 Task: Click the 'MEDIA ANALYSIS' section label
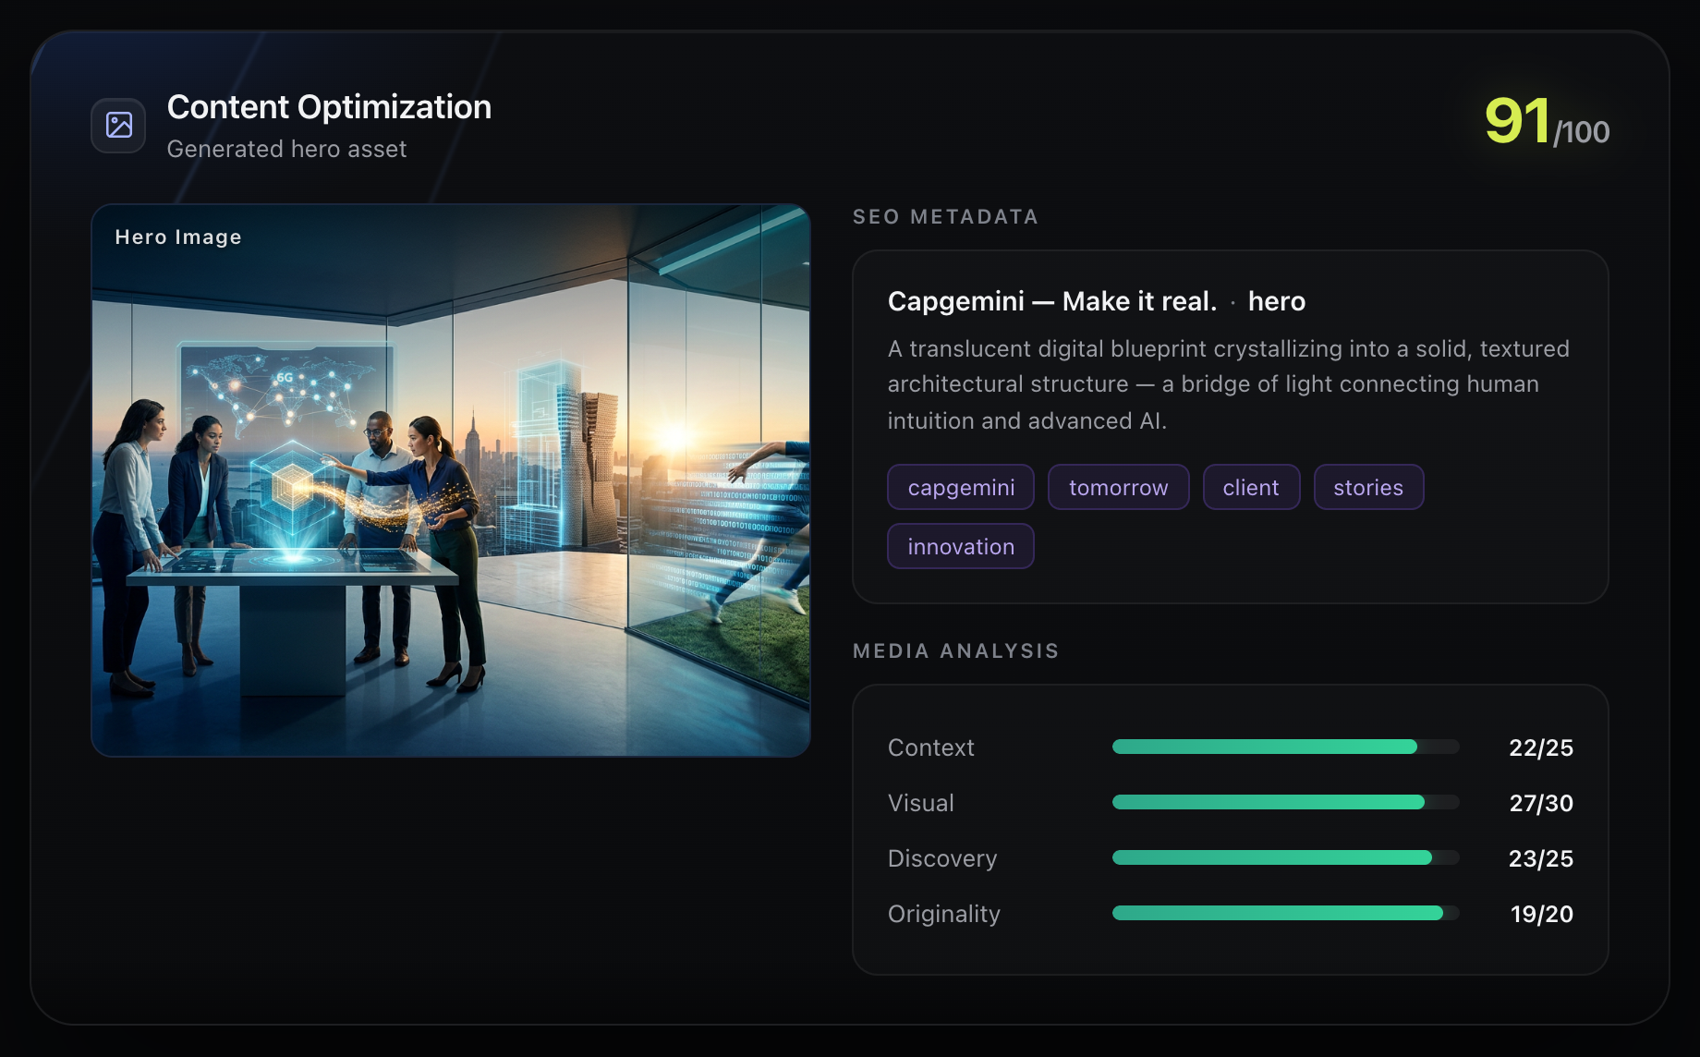coord(956,651)
